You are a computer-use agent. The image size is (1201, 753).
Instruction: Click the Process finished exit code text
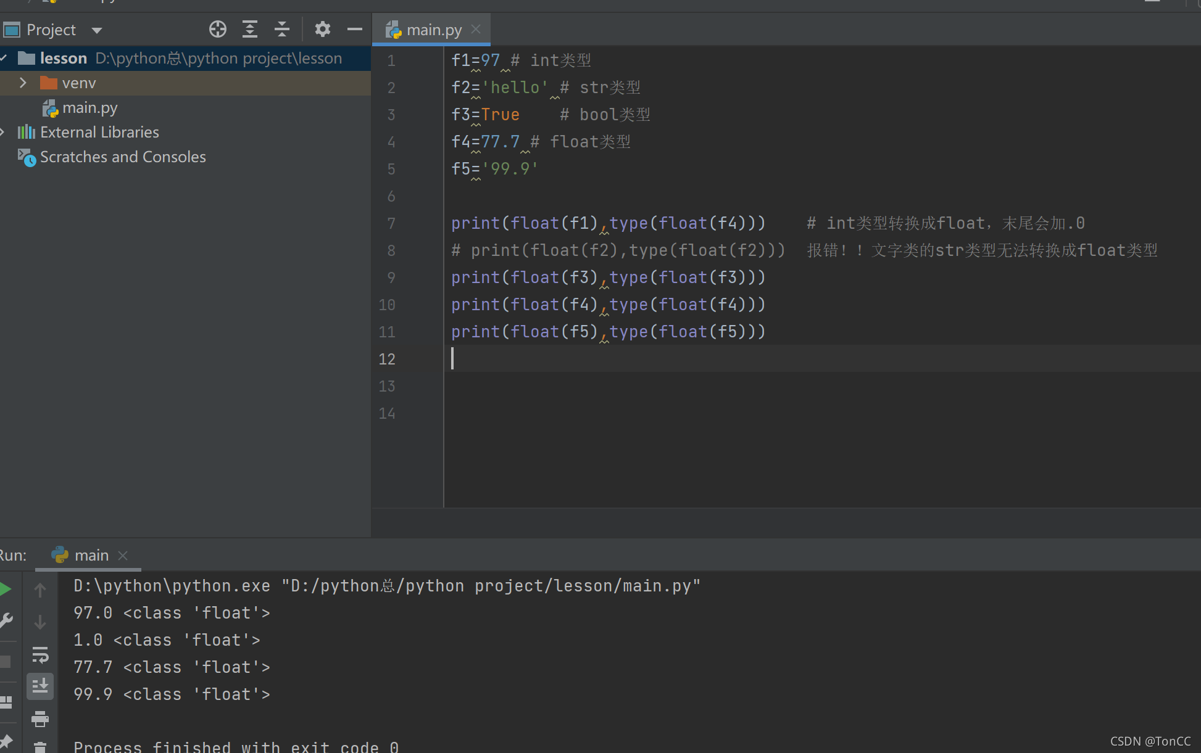236,746
